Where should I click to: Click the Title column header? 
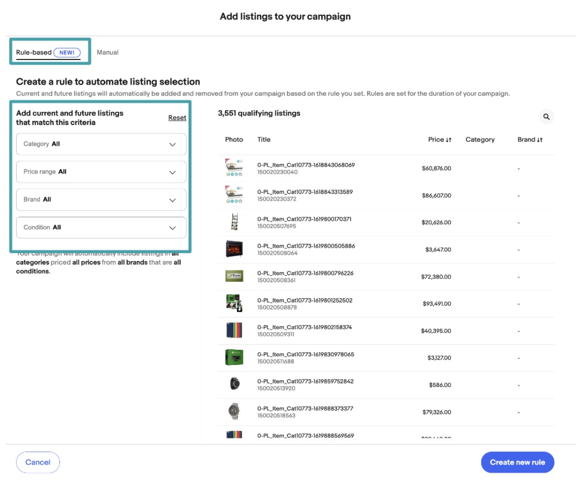[x=264, y=139]
